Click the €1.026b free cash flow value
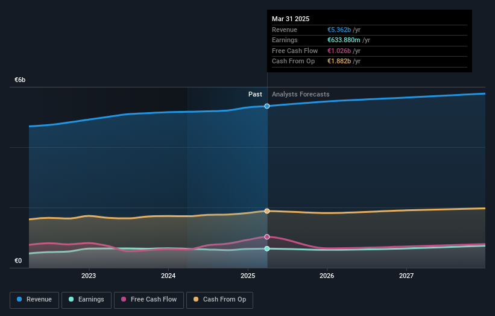 (339, 51)
